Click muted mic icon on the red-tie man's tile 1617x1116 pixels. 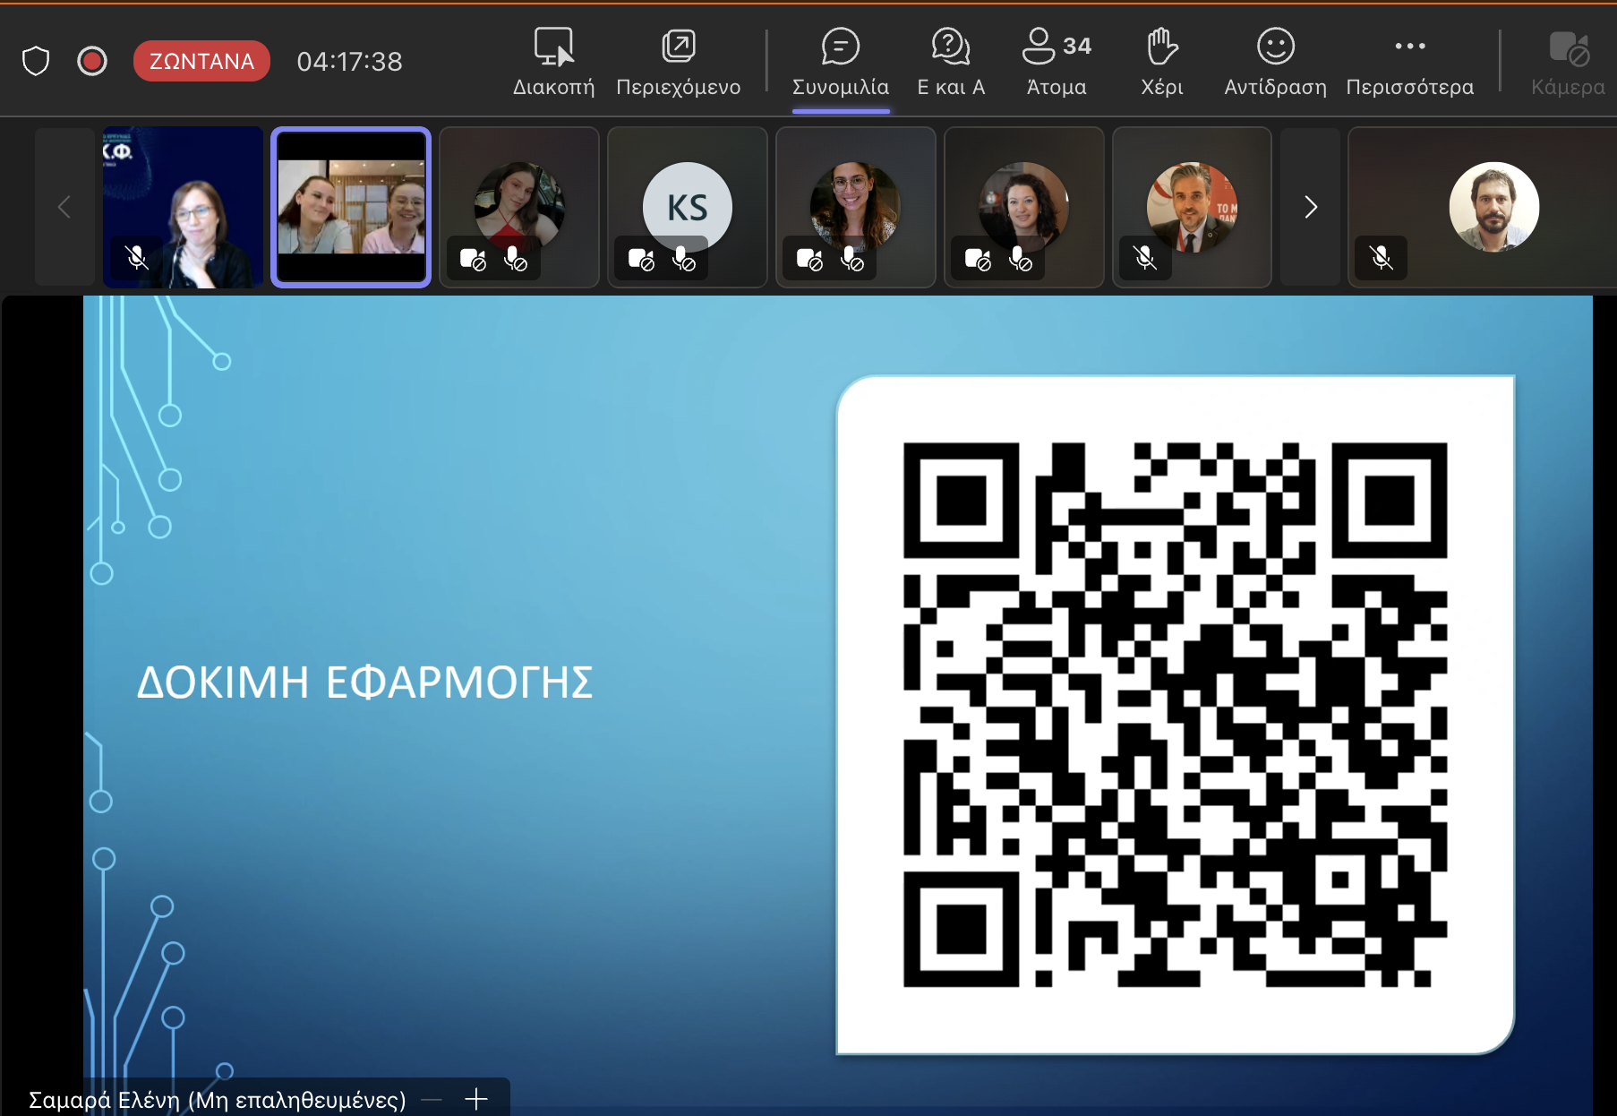pos(1145,259)
